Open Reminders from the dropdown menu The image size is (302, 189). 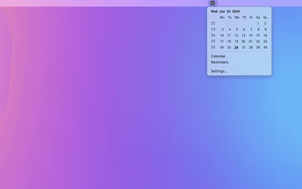[219, 62]
